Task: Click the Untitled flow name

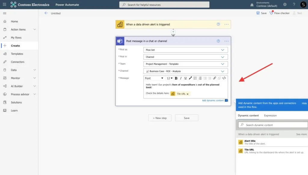Action: point(56,13)
